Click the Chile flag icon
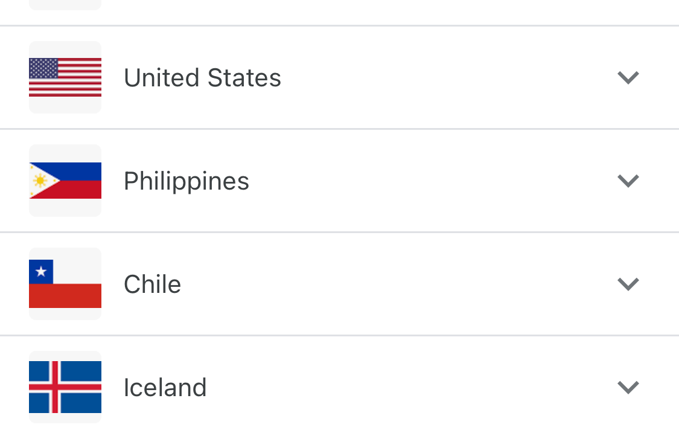Image resolution: width=679 pixels, height=436 pixels. 65,284
